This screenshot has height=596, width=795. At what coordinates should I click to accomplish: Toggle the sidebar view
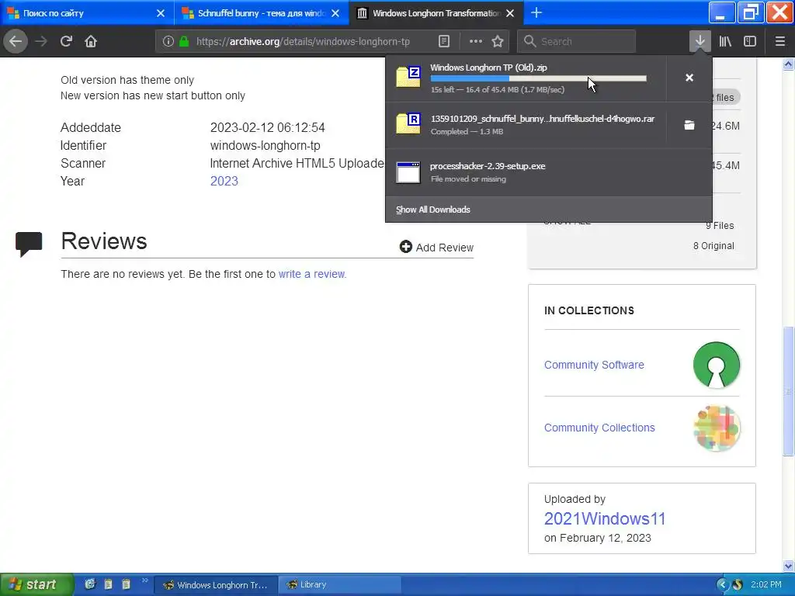tap(750, 42)
